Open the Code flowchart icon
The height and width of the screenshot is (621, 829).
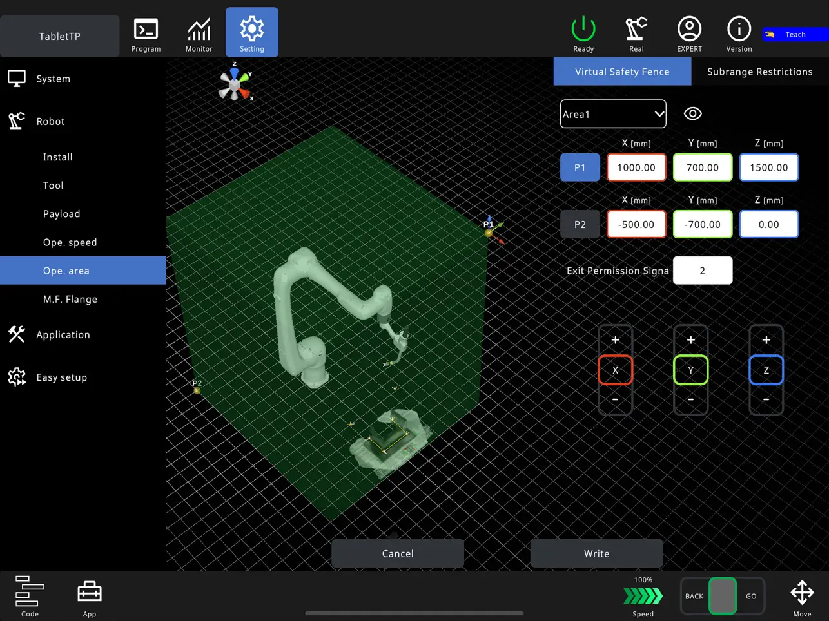pos(30,596)
